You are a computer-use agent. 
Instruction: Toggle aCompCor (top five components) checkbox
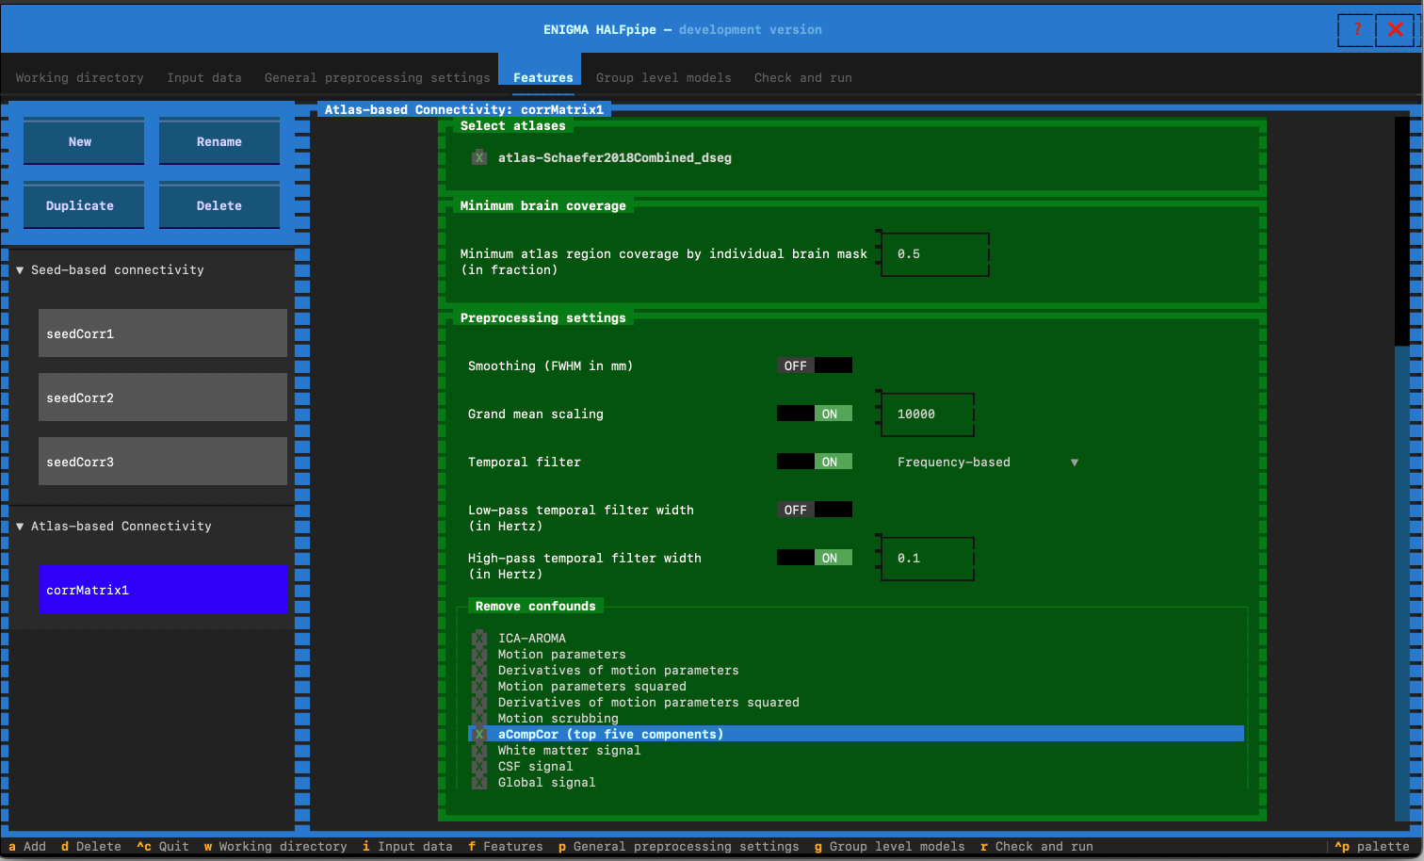click(479, 735)
